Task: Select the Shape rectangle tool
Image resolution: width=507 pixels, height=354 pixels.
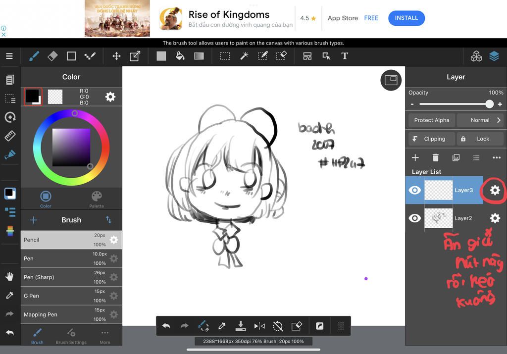Action: click(71, 56)
